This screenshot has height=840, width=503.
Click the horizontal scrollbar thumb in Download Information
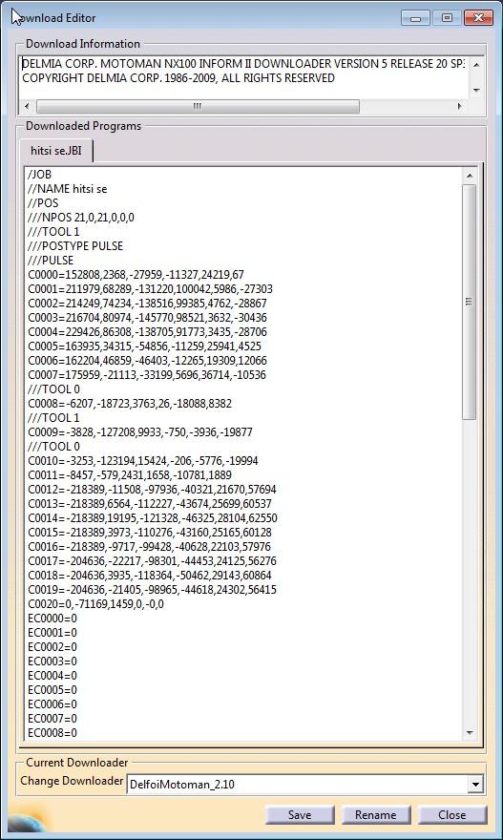[x=198, y=106]
